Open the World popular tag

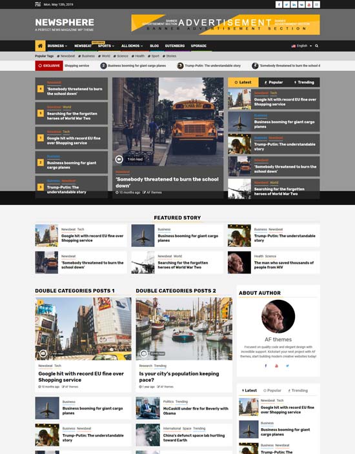pos(104,56)
